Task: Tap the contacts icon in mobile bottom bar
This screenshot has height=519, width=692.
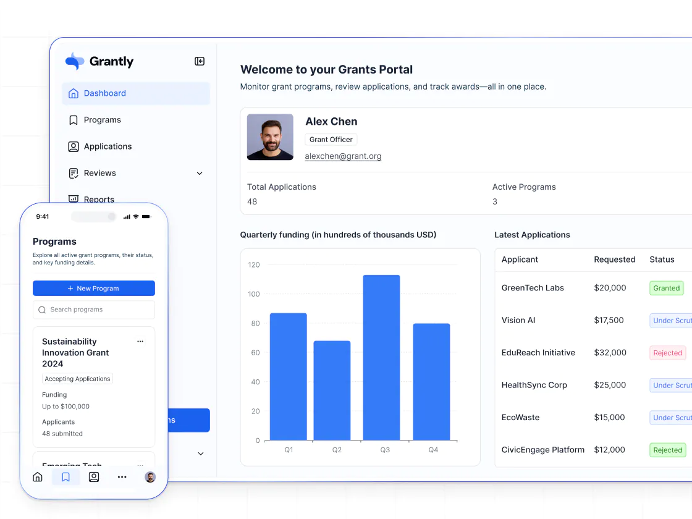Action: 94,477
